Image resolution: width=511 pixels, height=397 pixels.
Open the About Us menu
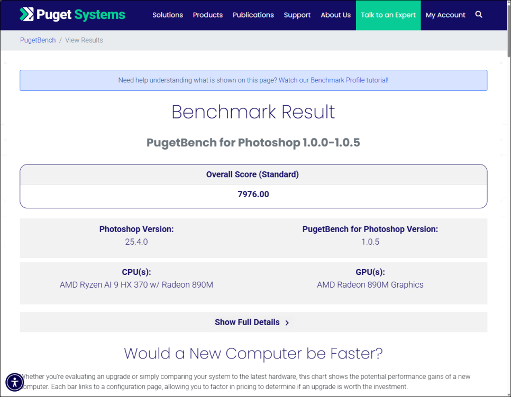[x=335, y=15]
